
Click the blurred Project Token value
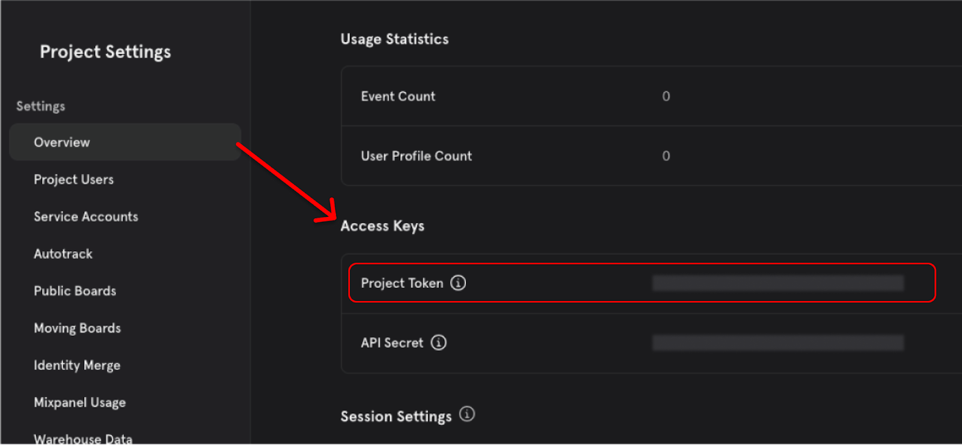coord(778,283)
